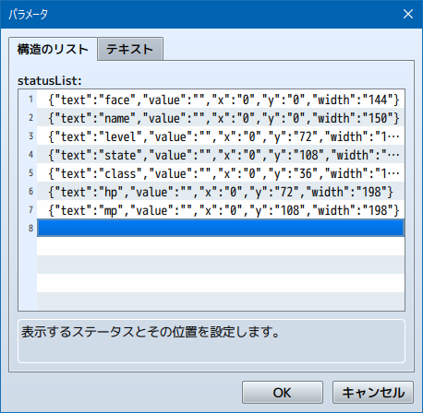
Task: Click row number 5 in the list gutter
Action: tap(30, 173)
